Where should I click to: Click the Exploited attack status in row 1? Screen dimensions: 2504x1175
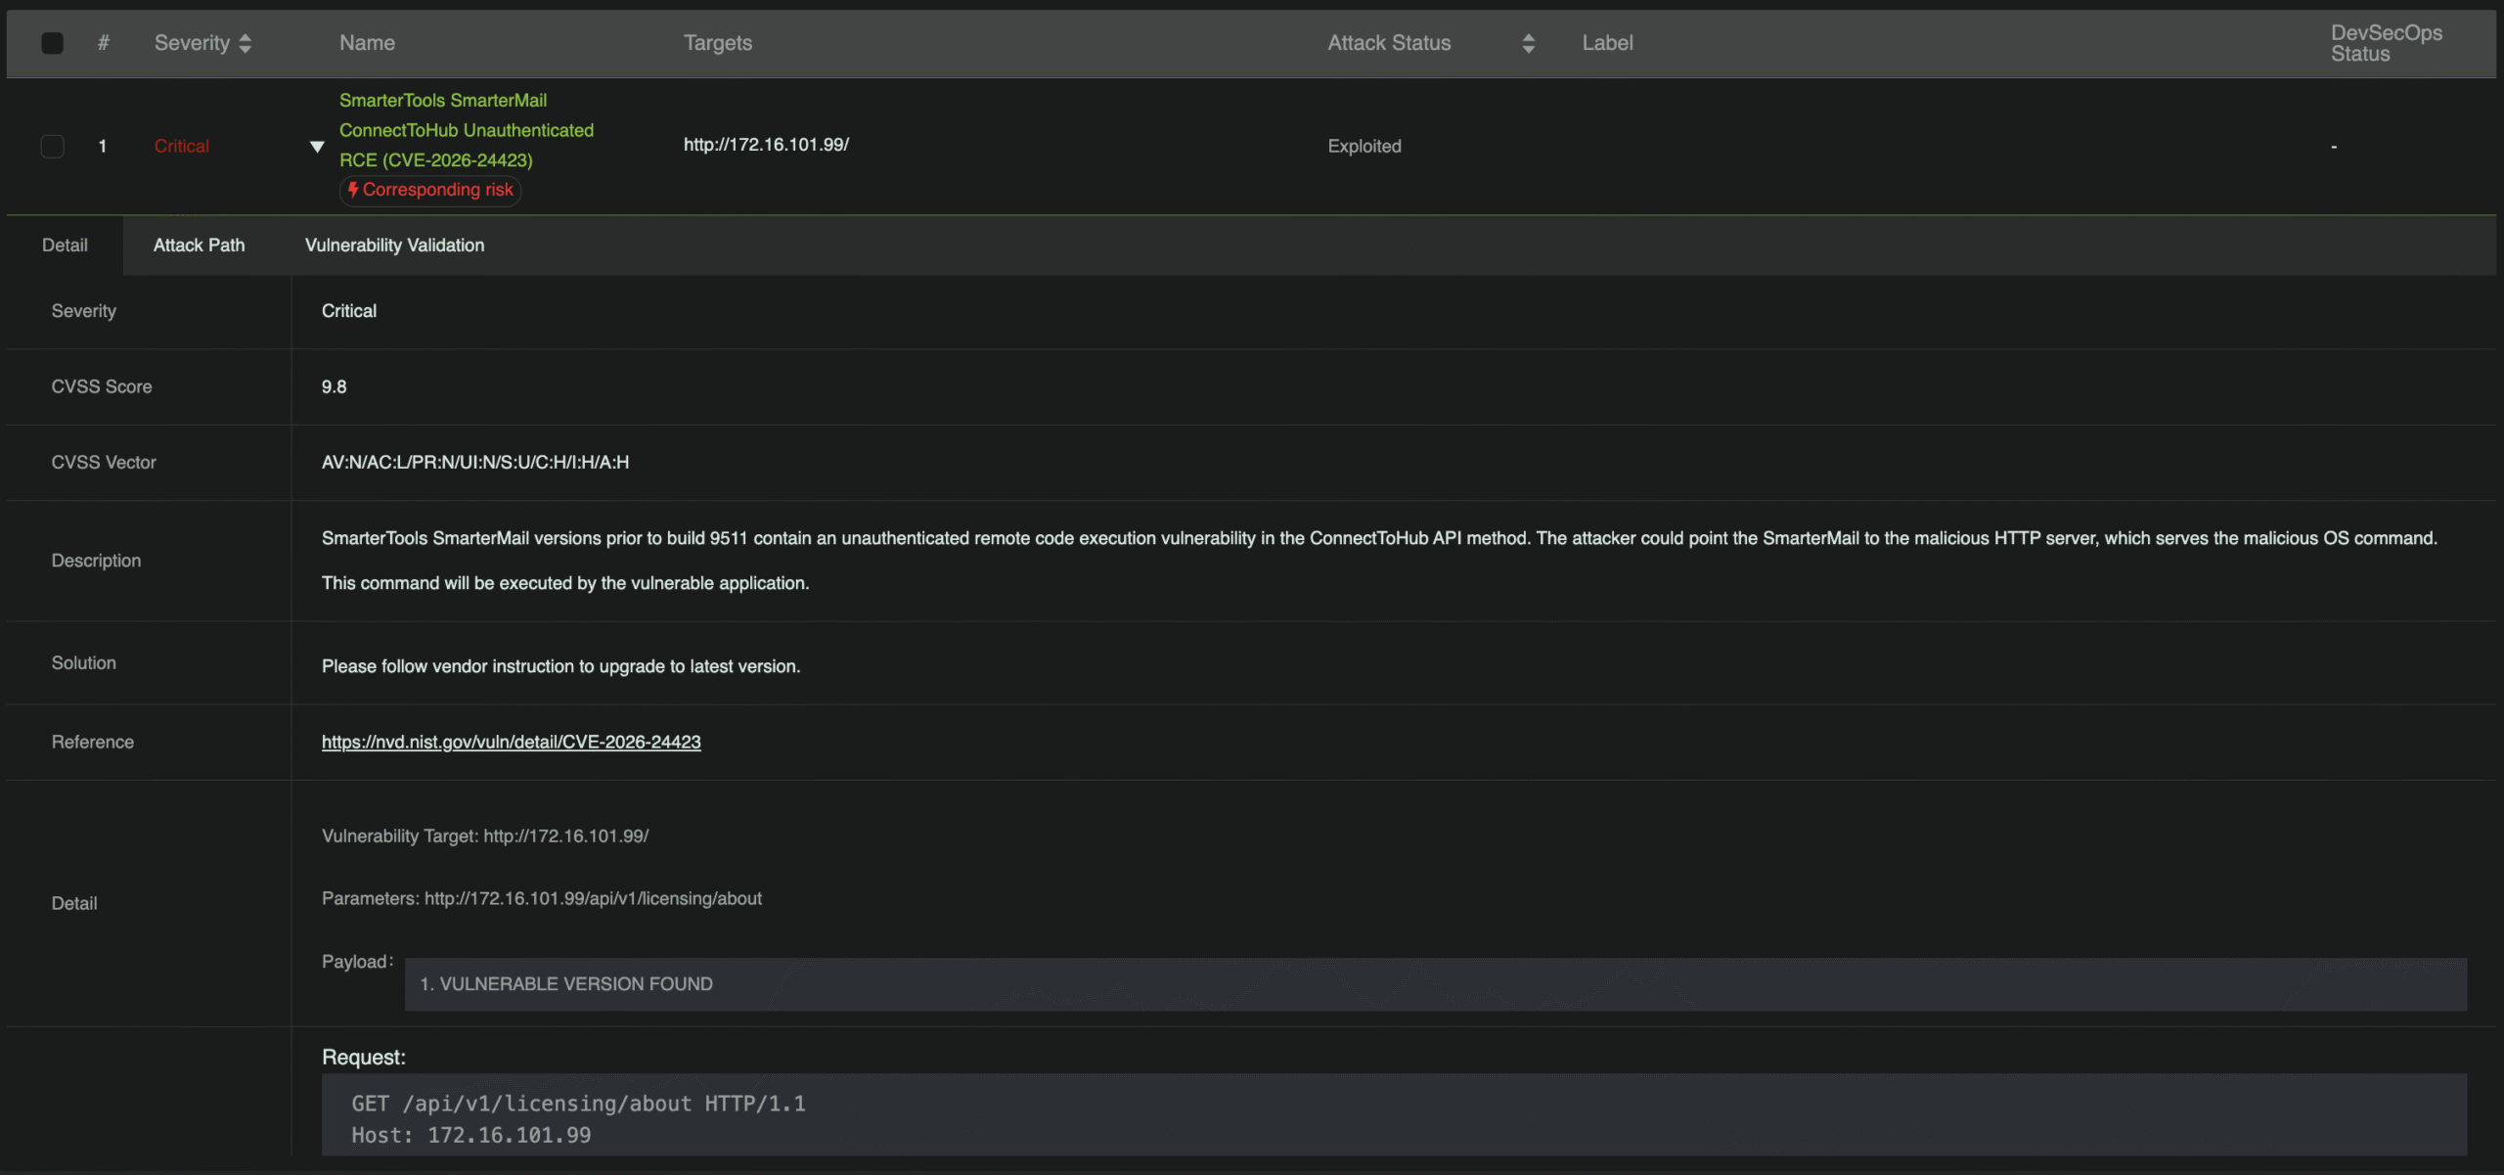1364,147
